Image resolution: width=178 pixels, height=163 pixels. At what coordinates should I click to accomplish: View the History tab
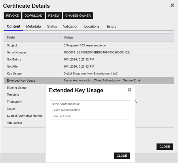click(x=111, y=26)
